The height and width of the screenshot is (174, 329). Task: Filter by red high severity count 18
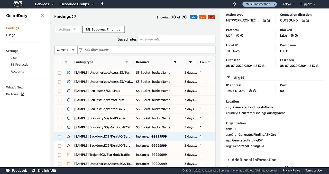coord(212,17)
